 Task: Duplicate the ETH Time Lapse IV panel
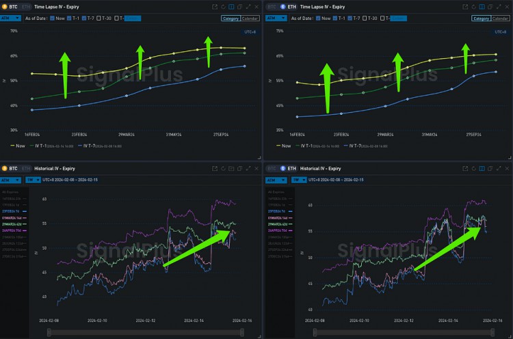coord(490,7)
